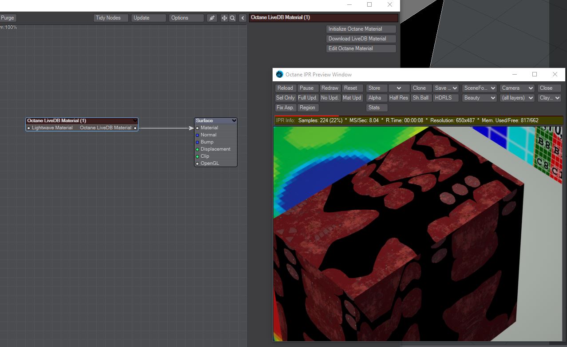Click Edit Octane Material

(x=361, y=48)
